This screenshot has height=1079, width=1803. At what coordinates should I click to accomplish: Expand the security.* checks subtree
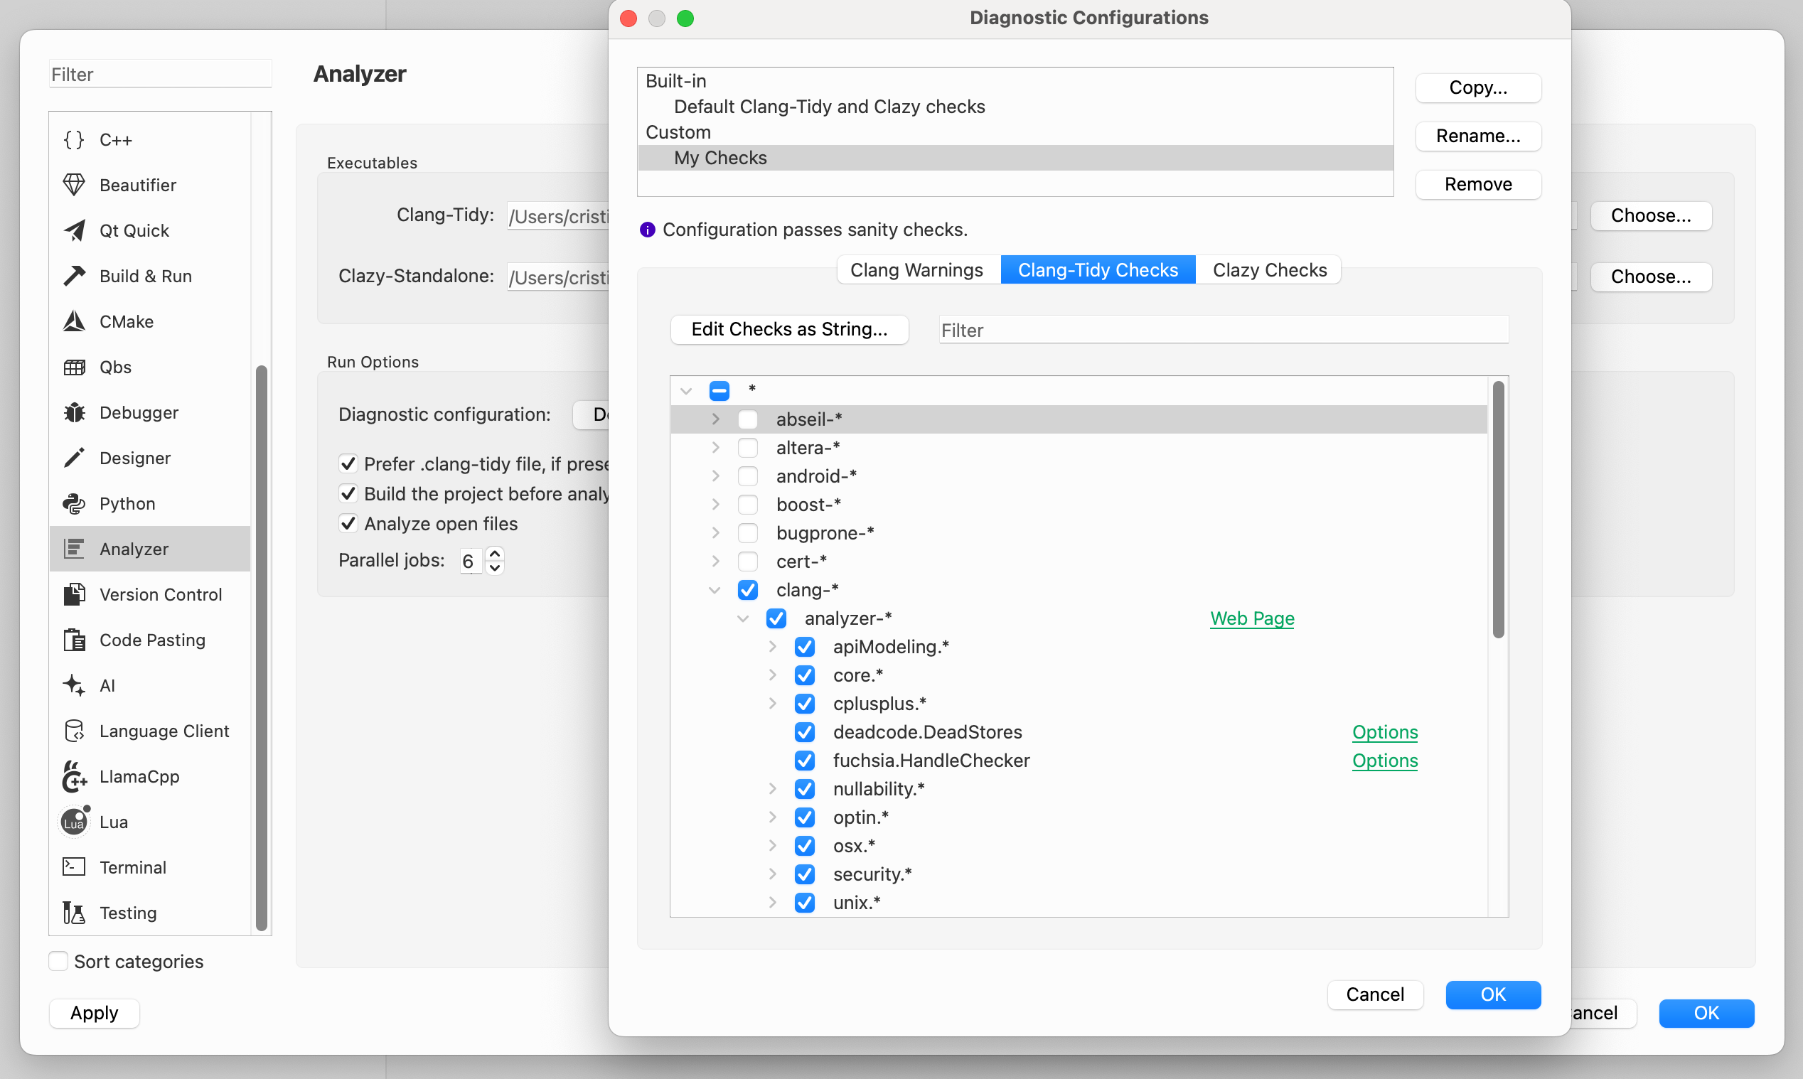click(772, 874)
